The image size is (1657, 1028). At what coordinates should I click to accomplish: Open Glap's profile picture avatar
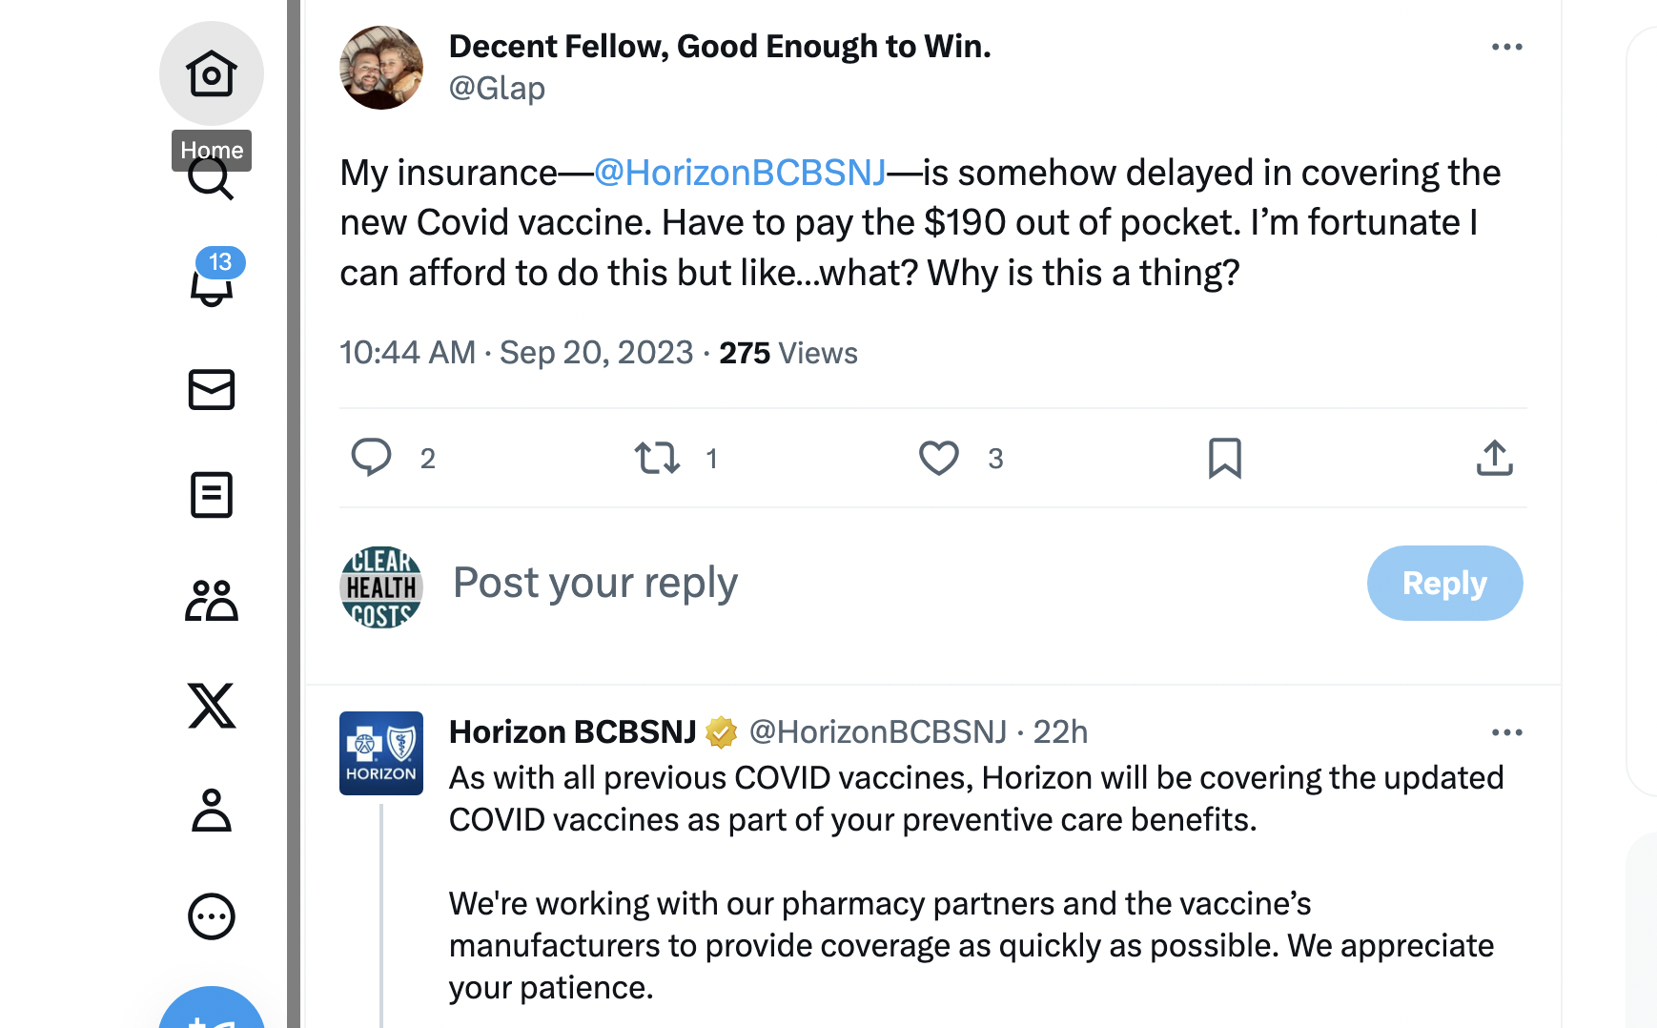coord(381,68)
